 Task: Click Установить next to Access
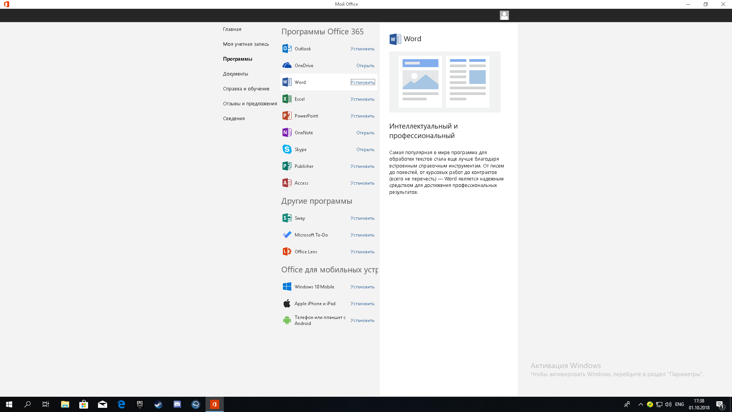pyautogui.click(x=363, y=183)
